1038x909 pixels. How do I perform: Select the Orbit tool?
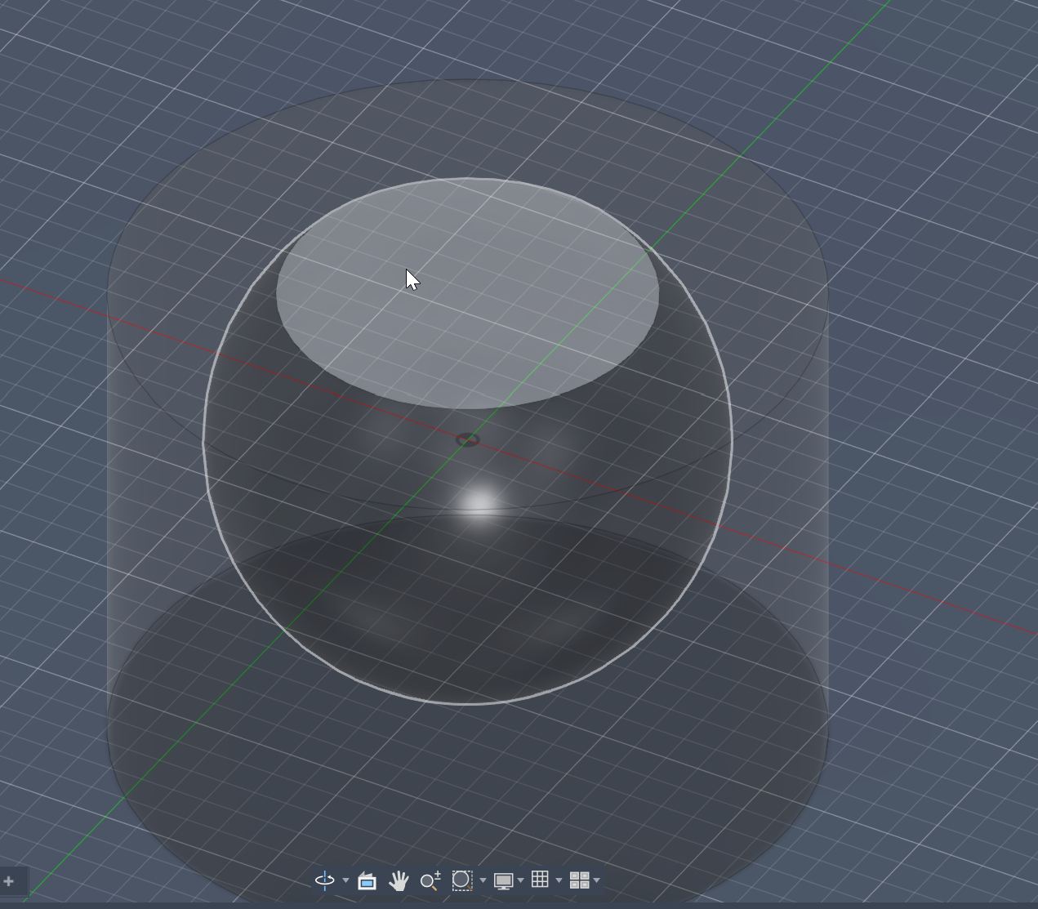pos(324,880)
